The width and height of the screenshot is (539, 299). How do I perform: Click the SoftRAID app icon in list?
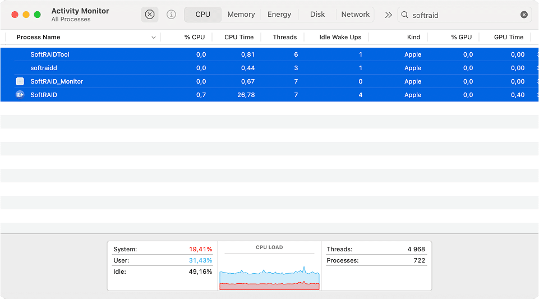pos(20,95)
